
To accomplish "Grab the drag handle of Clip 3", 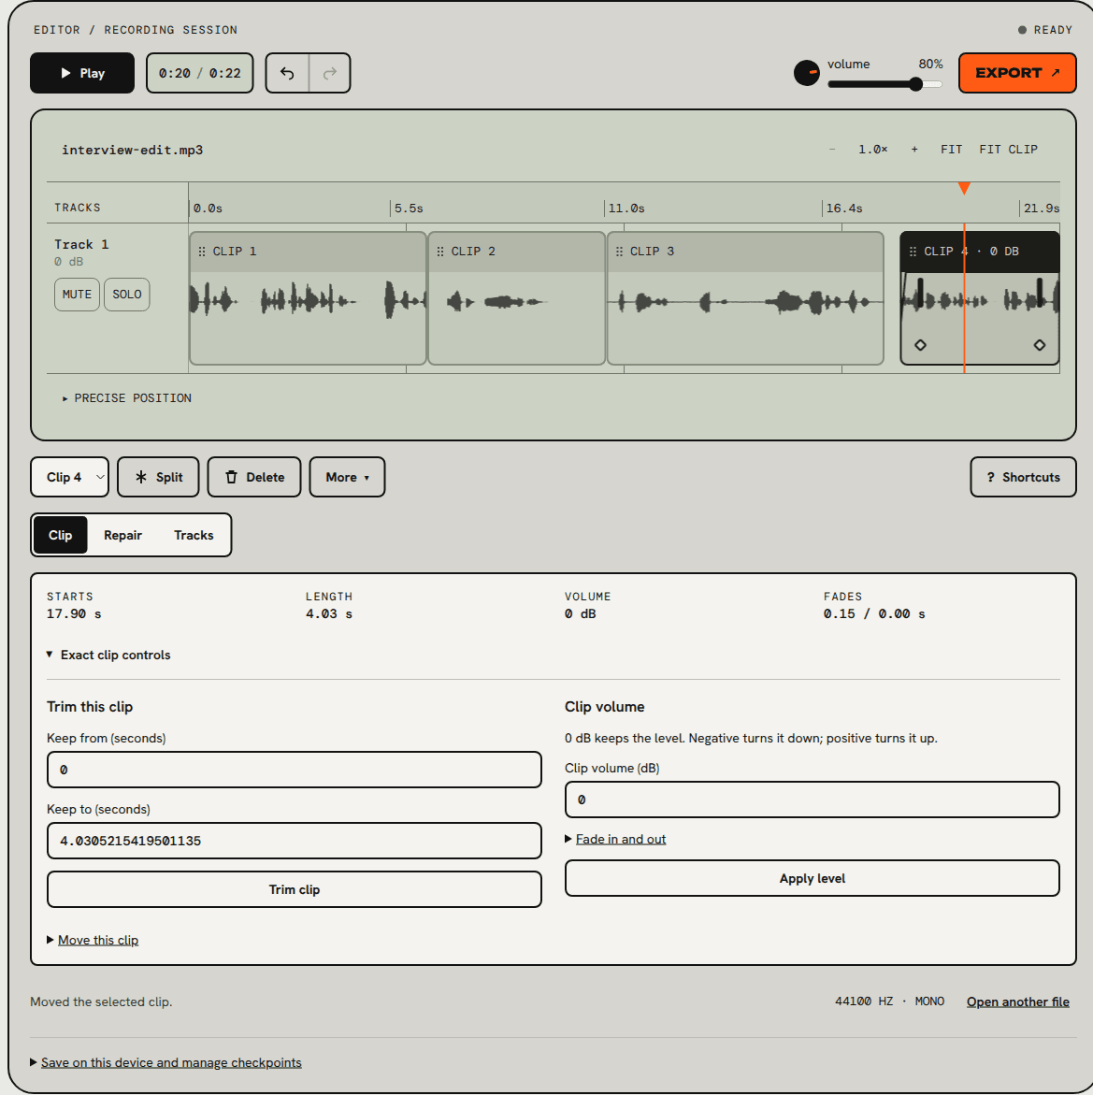I will point(619,252).
